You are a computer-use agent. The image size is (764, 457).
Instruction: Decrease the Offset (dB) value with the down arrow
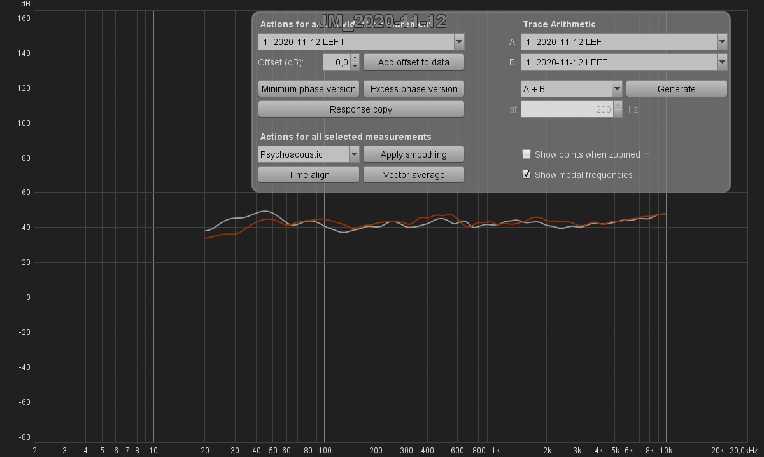pos(355,66)
